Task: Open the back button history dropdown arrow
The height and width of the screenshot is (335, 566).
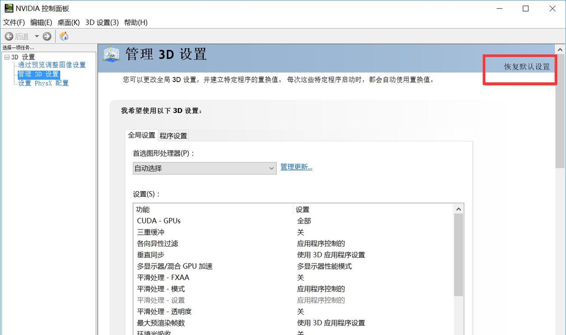Action: [x=36, y=36]
